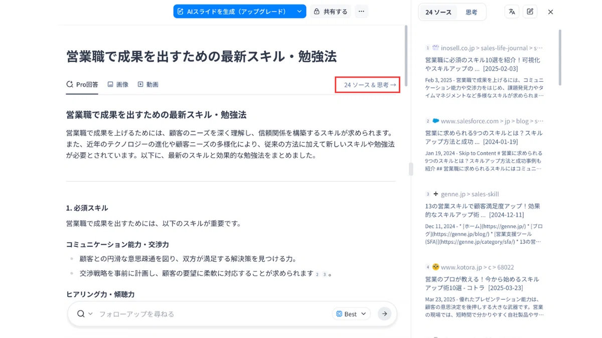Screen dimensions: 602x338
Task: Switch to the 動画 tab
Action: [x=148, y=84]
